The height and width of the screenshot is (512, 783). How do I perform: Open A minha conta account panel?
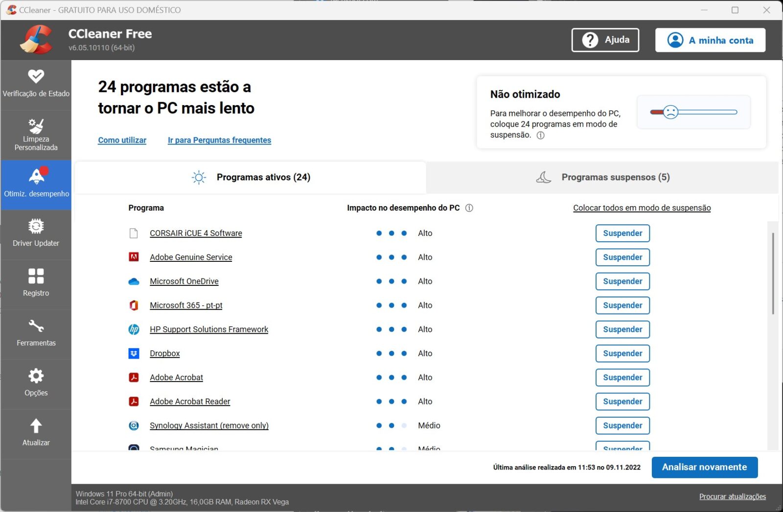(710, 40)
